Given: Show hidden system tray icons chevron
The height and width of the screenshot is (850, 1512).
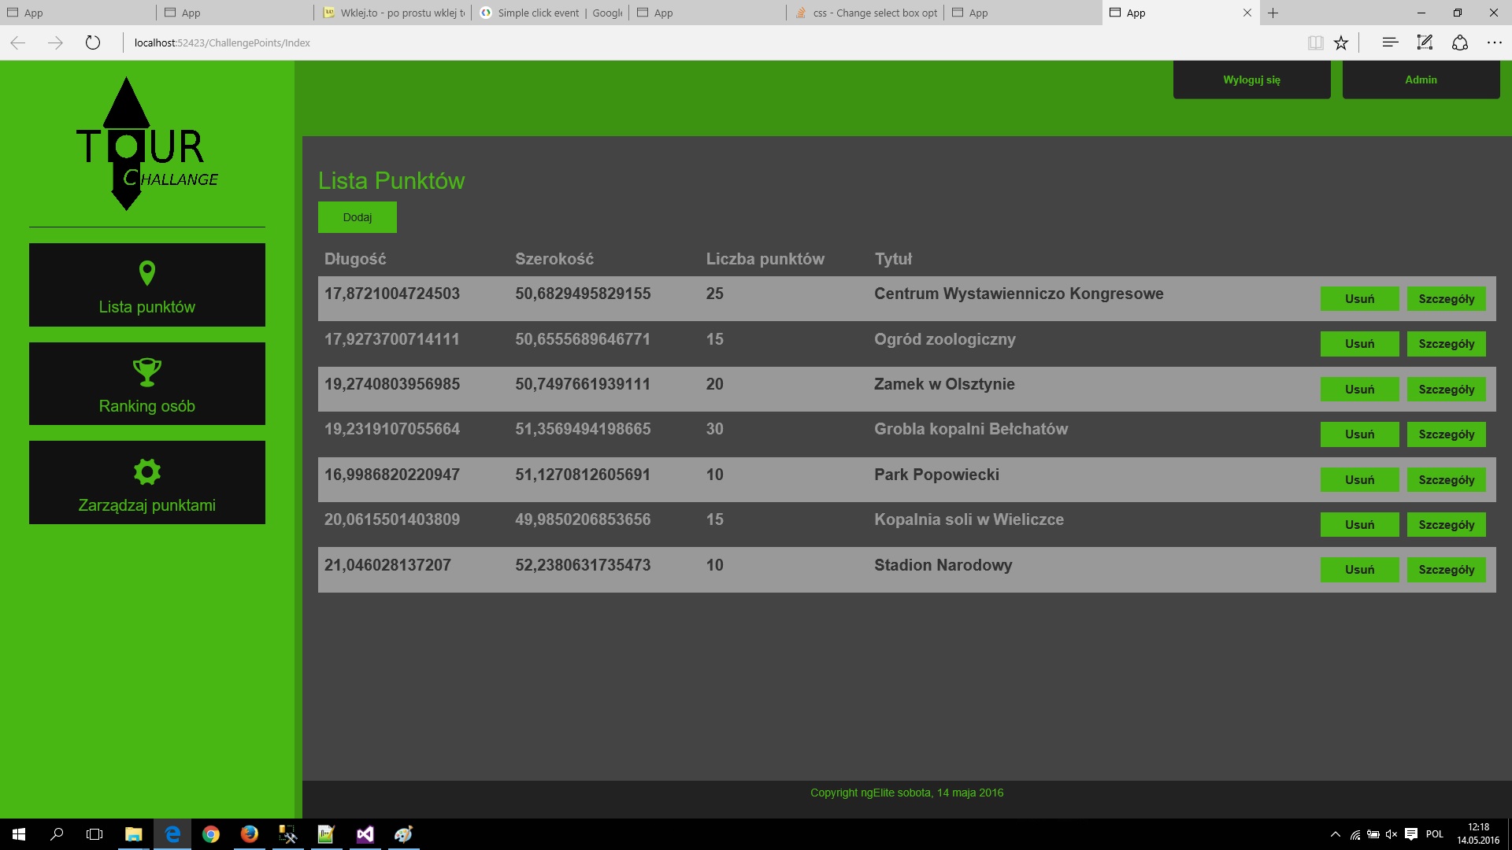Looking at the screenshot, I should [1335, 834].
